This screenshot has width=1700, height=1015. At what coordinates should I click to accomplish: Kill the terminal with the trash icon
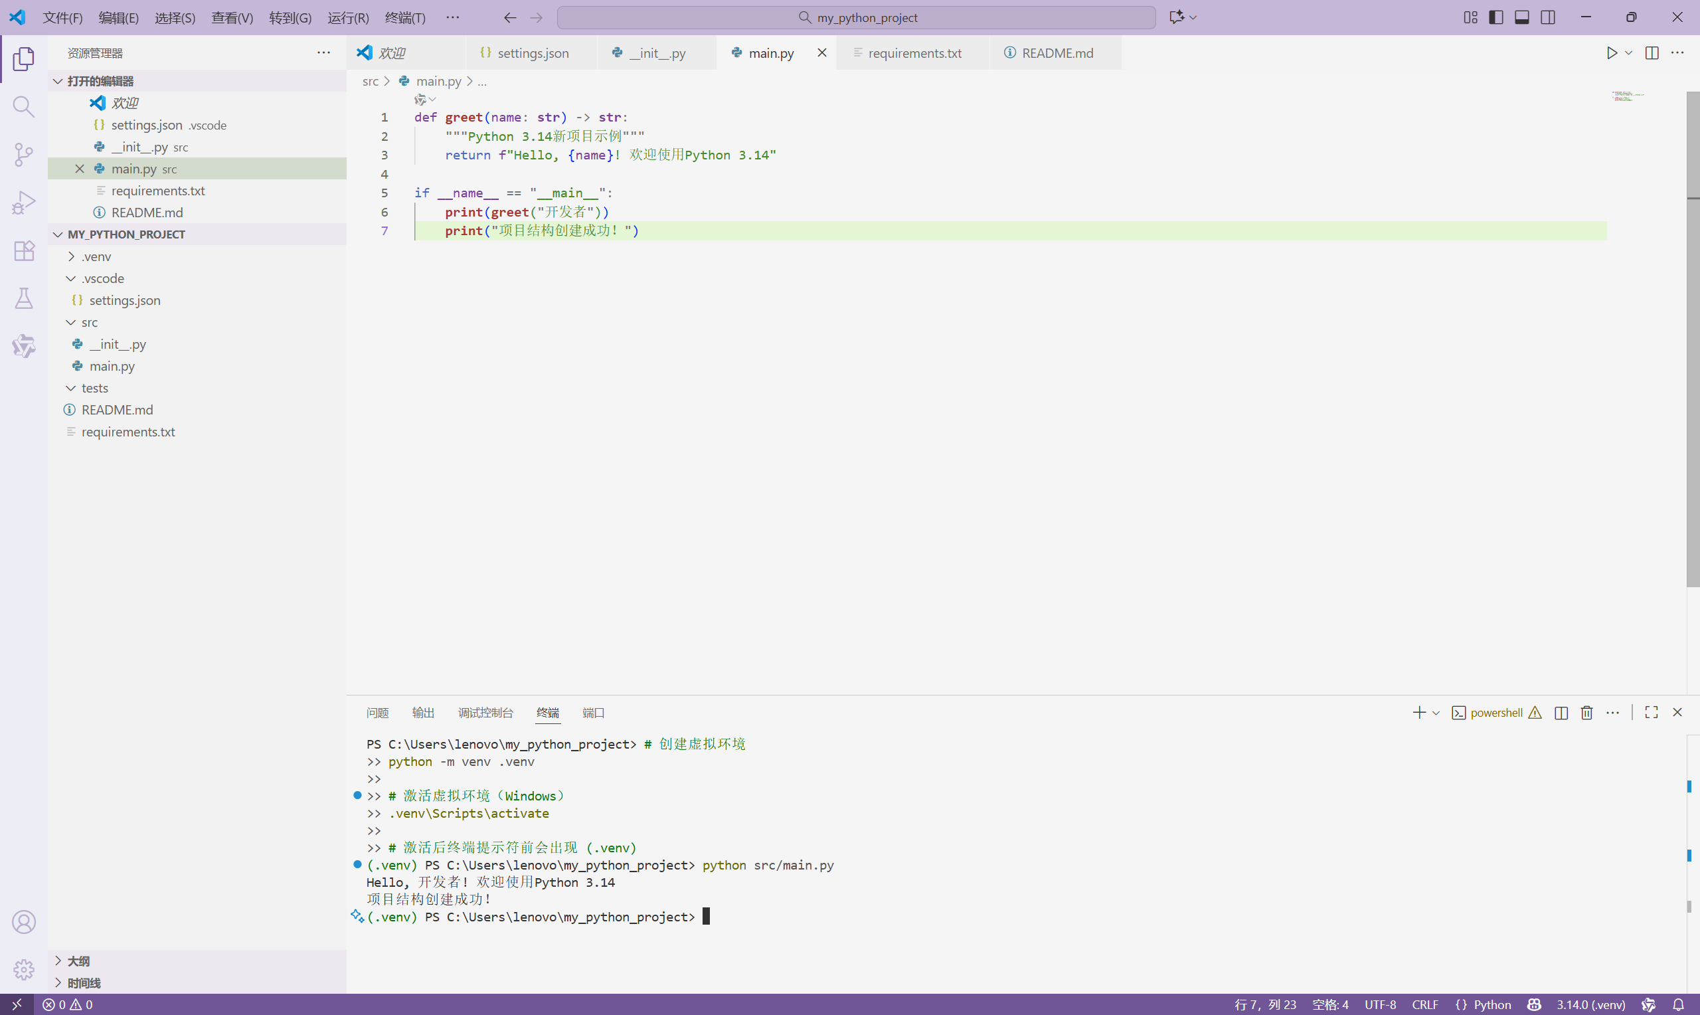tap(1586, 712)
